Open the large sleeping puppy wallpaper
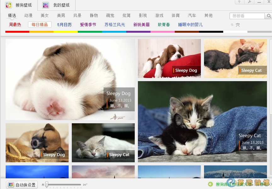Image resolution: width=272 pixels, height=189 pixels. tap(70, 79)
